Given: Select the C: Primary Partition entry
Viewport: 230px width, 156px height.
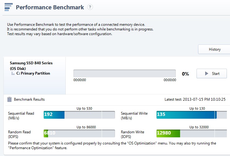Looking at the screenshot, I should pyautogui.click(x=33, y=73).
